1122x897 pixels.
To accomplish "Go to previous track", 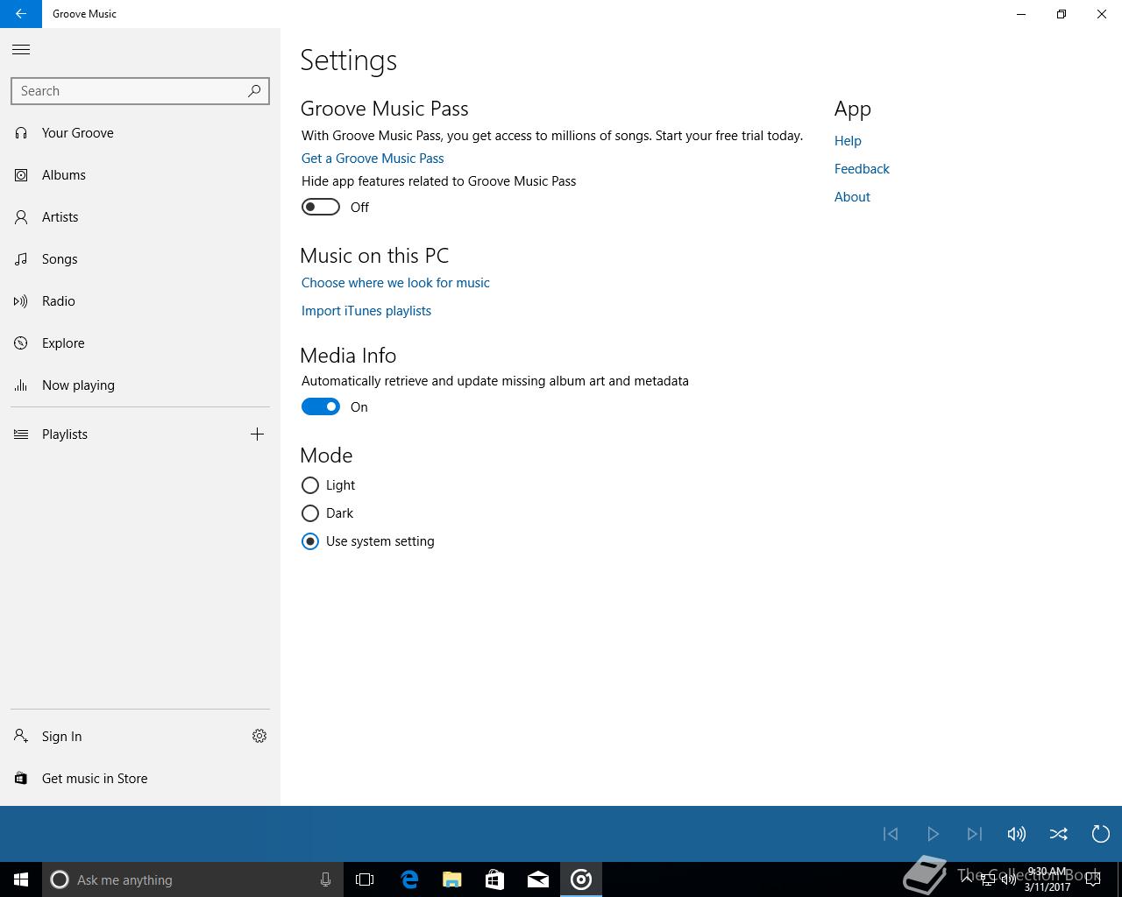I will [x=891, y=834].
